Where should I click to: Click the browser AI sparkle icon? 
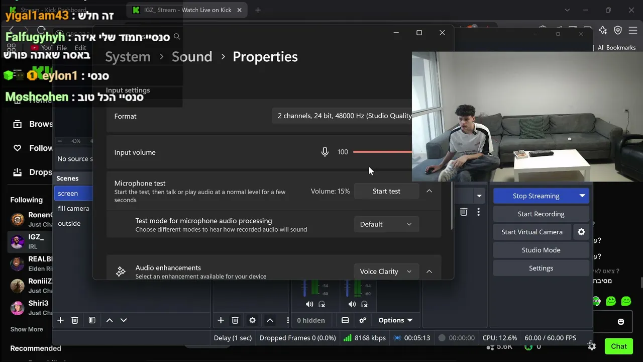603,30
